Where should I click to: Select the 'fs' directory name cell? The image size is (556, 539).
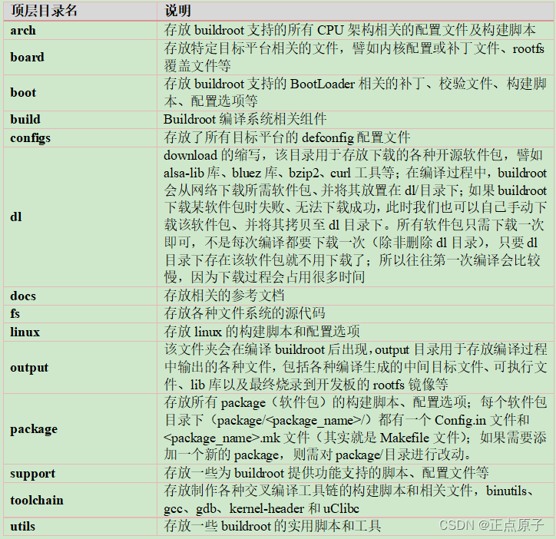[80, 313]
